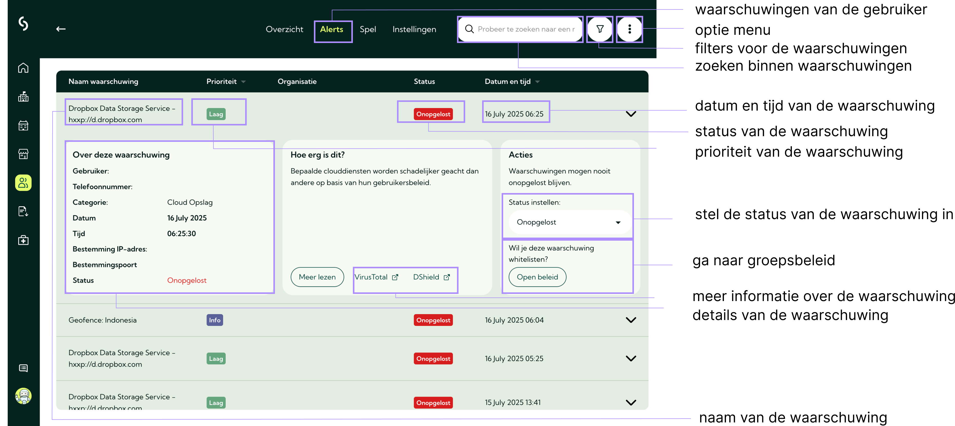This screenshot has height=426, width=955.
Task: Collapse the first Dropbox alert row
Action: click(631, 114)
